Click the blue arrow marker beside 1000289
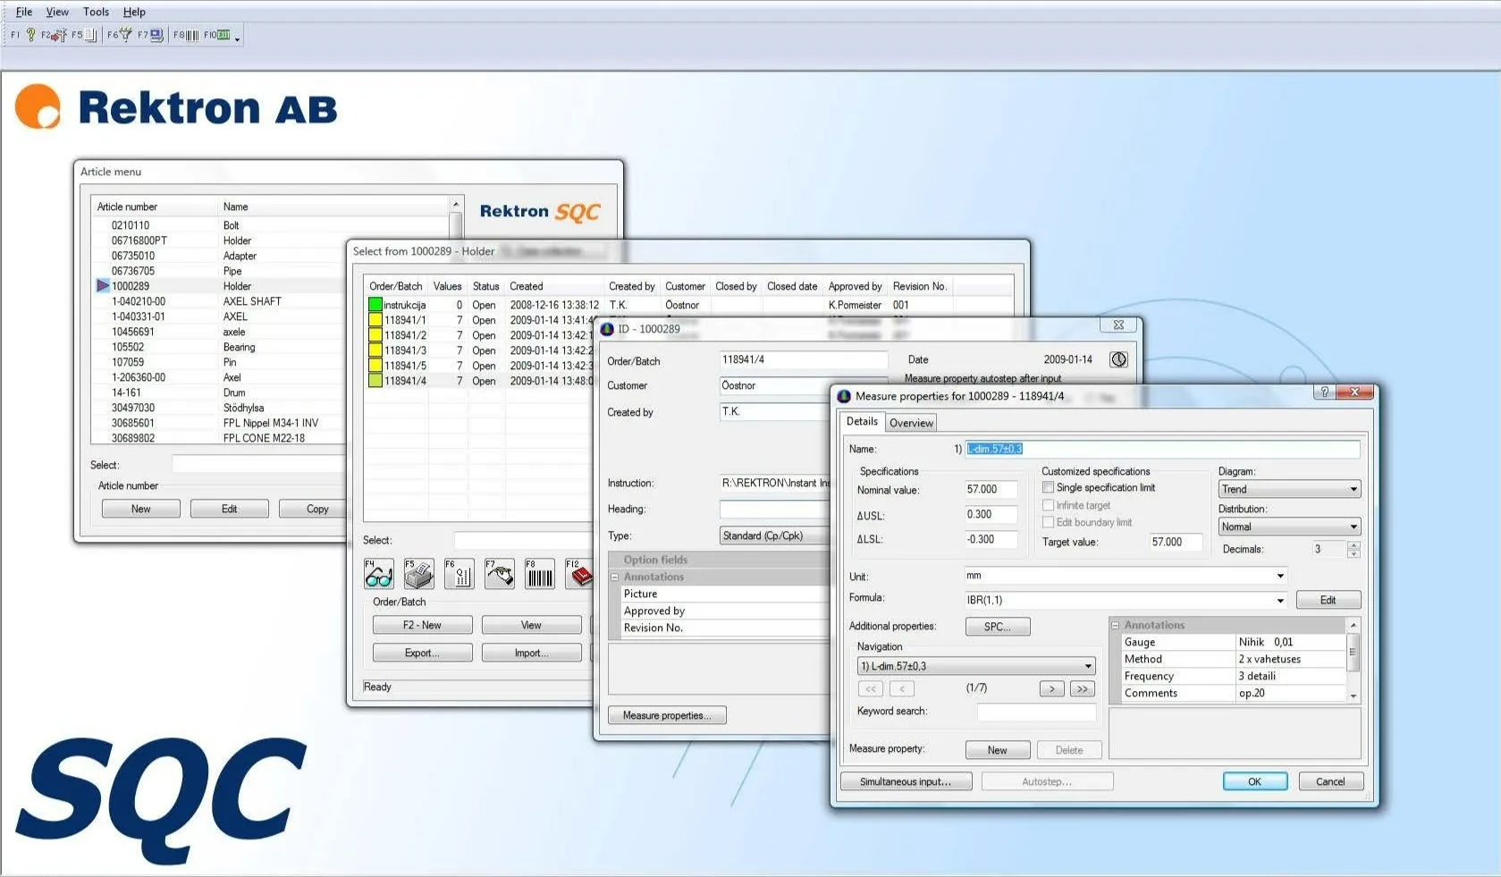This screenshot has height=877, width=1501. [102, 286]
